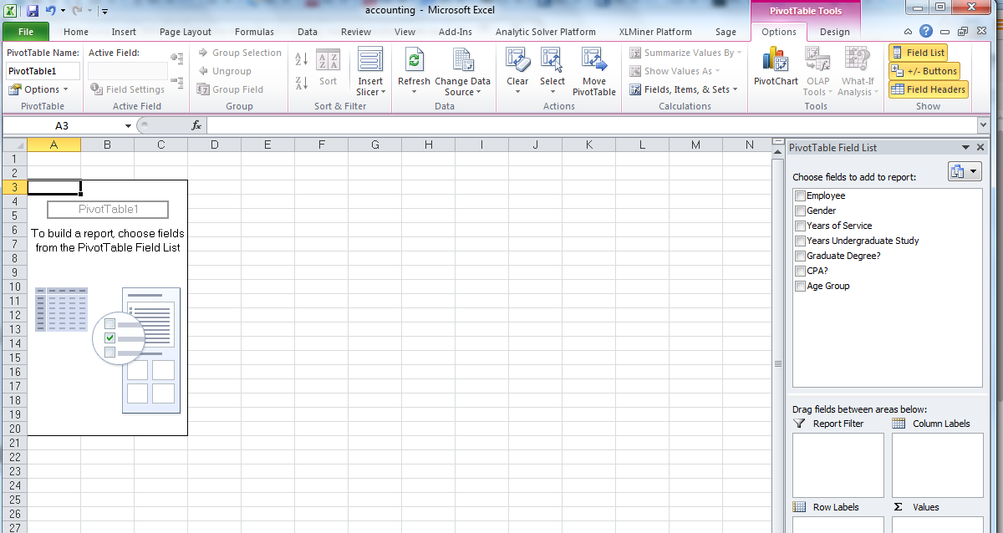Click the Save icon in Quick Access
Viewport: 1003px width, 533px height.
pyautogui.click(x=33, y=11)
